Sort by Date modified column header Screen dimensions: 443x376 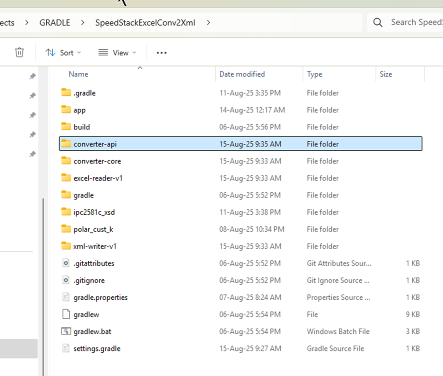pos(242,74)
